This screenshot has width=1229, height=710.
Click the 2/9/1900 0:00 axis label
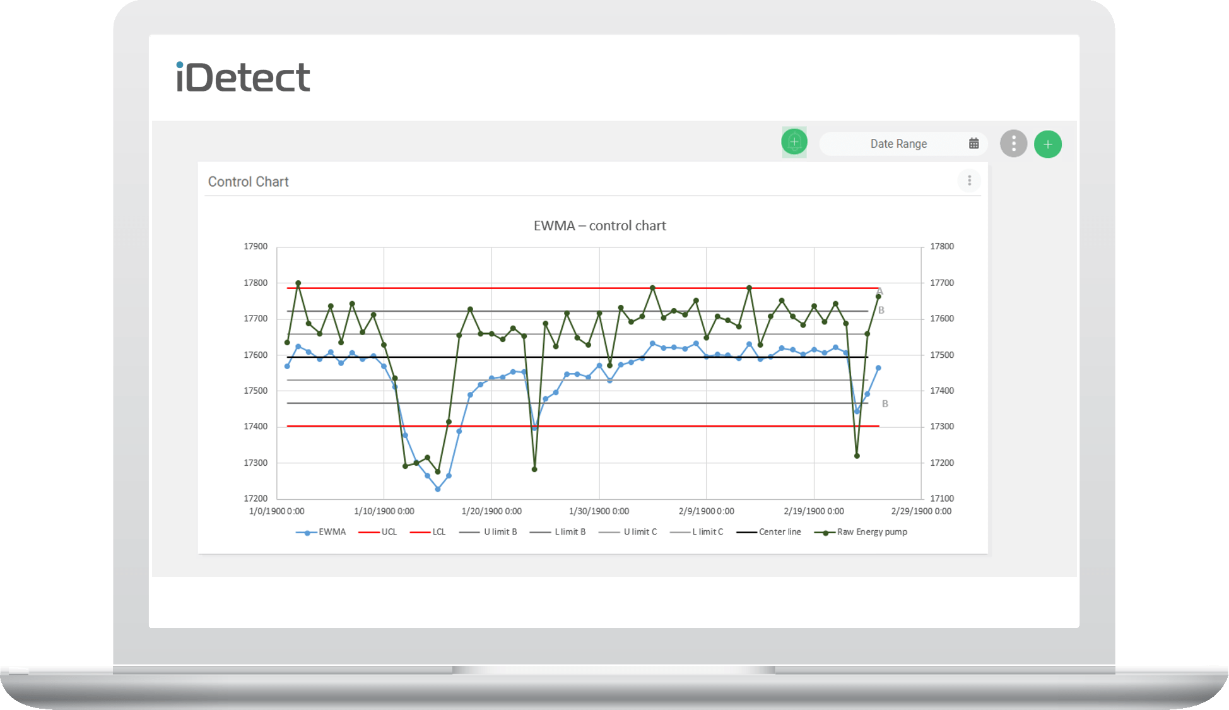click(x=706, y=511)
